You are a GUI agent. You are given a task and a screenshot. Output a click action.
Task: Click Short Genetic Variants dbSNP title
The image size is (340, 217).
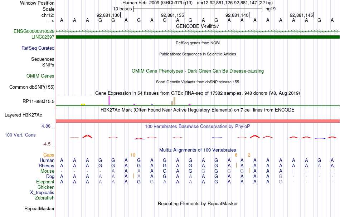click(198, 82)
